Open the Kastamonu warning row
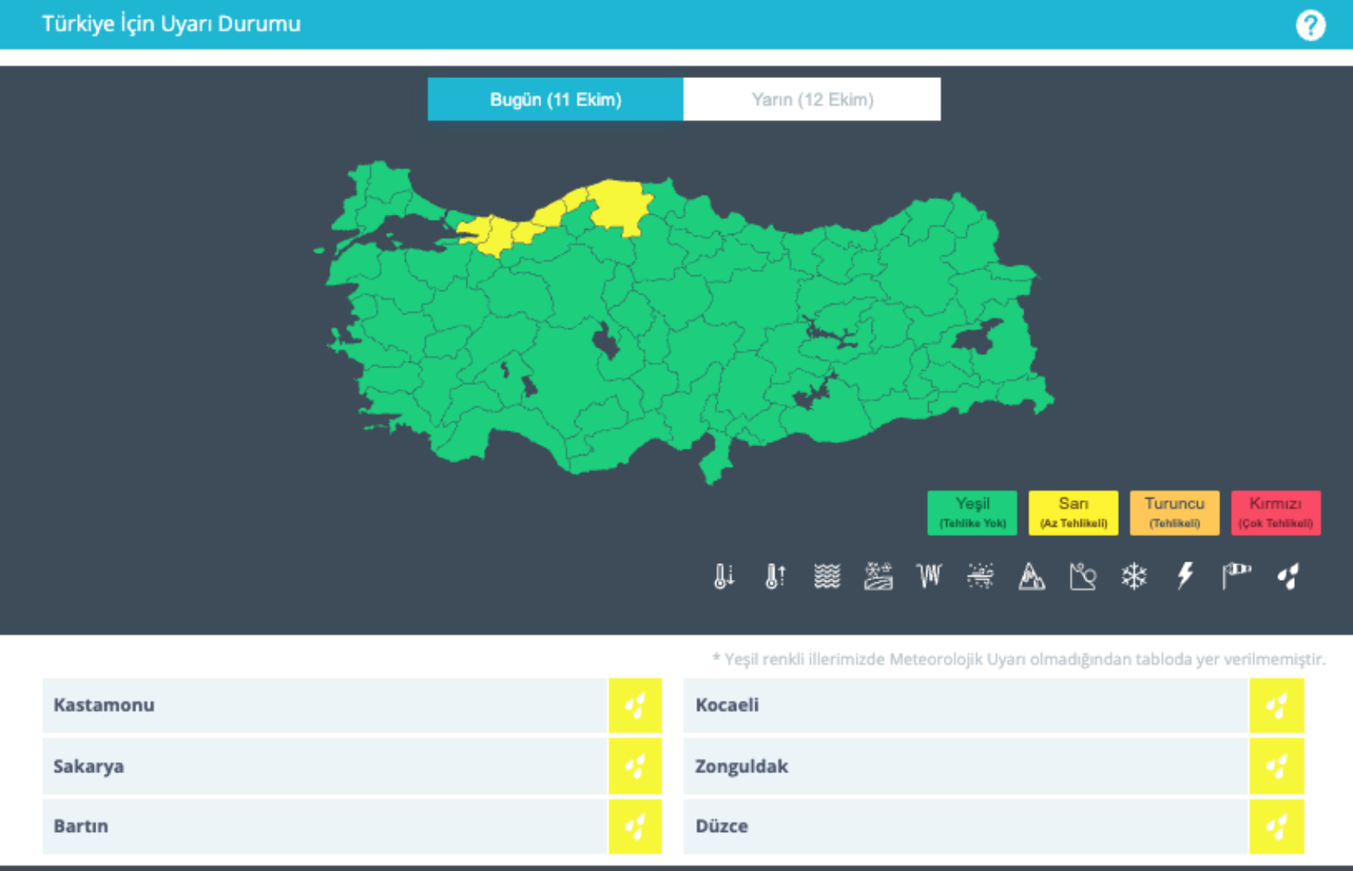Image resolution: width=1353 pixels, height=871 pixels. pos(325,706)
